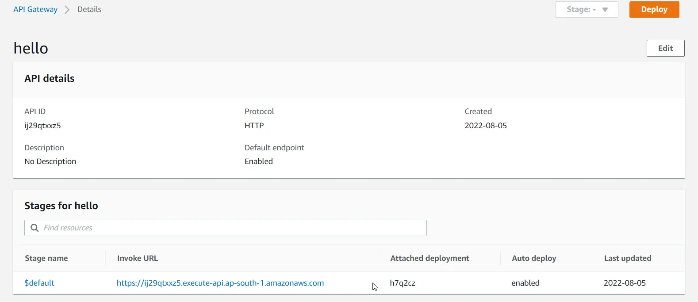Click the Stages for hello heading
Image resolution: width=698 pixels, height=302 pixels.
(x=61, y=206)
